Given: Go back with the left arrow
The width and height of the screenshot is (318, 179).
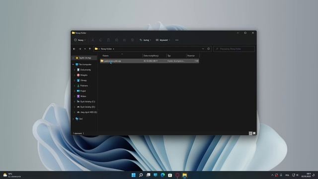Looking at the screenshot, I should click(74, 49).
